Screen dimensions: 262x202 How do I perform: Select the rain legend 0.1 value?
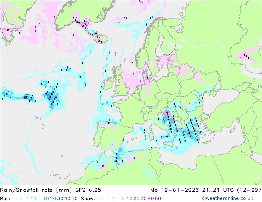click(x=18, y=199)
